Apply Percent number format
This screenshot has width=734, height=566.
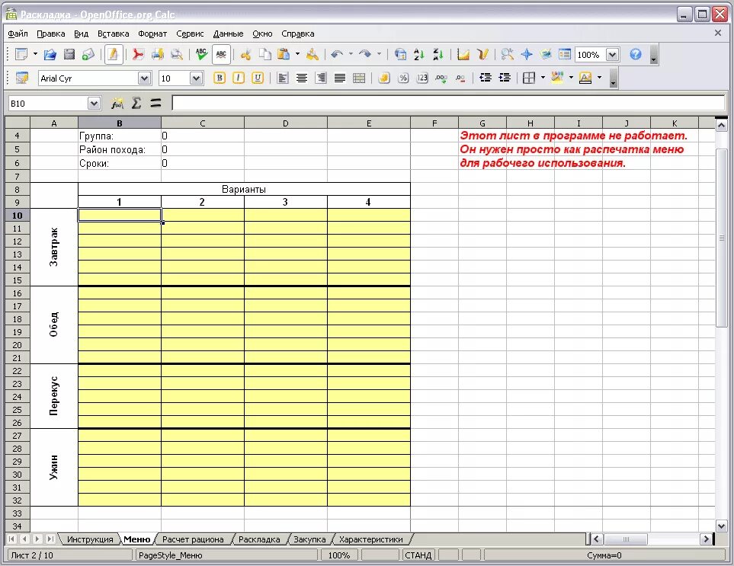(x=403, y=78)
